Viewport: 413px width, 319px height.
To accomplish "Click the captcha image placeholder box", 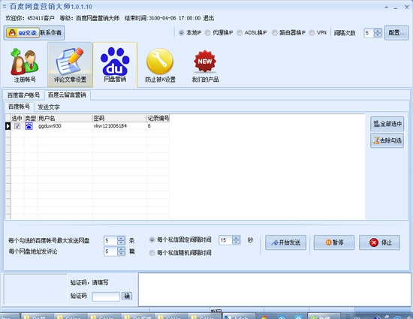I will pos(35,289).
